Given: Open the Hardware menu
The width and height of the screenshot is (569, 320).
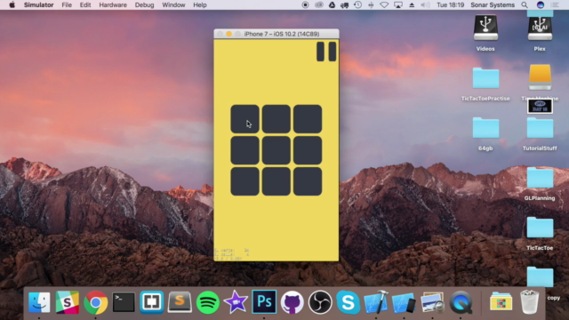Looking at the screenshot, I should pyautogui.click(x=113, y=5).
